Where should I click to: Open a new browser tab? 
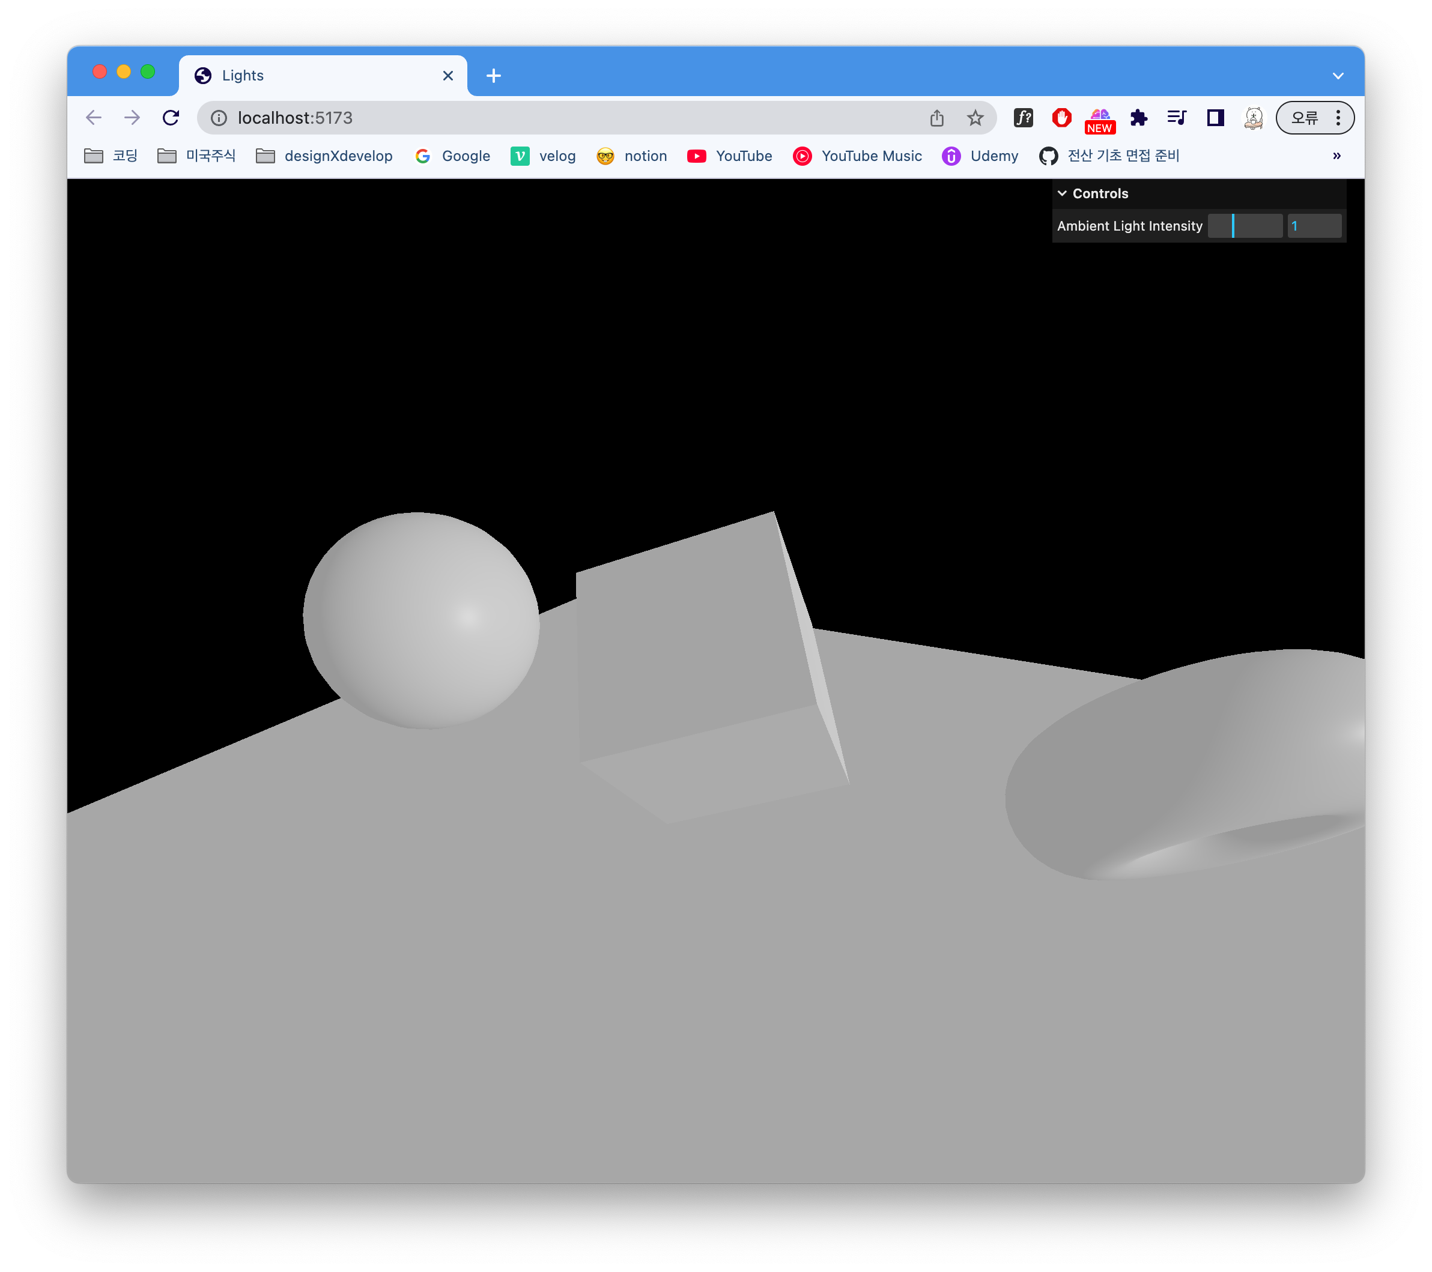(x=493, y=76)
